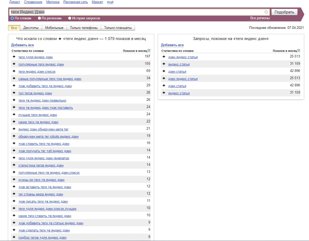Add 'какие теги +в яндекс дзен' via plus icon
This screenshot has height=241, width=309.
tap(14, 122)
